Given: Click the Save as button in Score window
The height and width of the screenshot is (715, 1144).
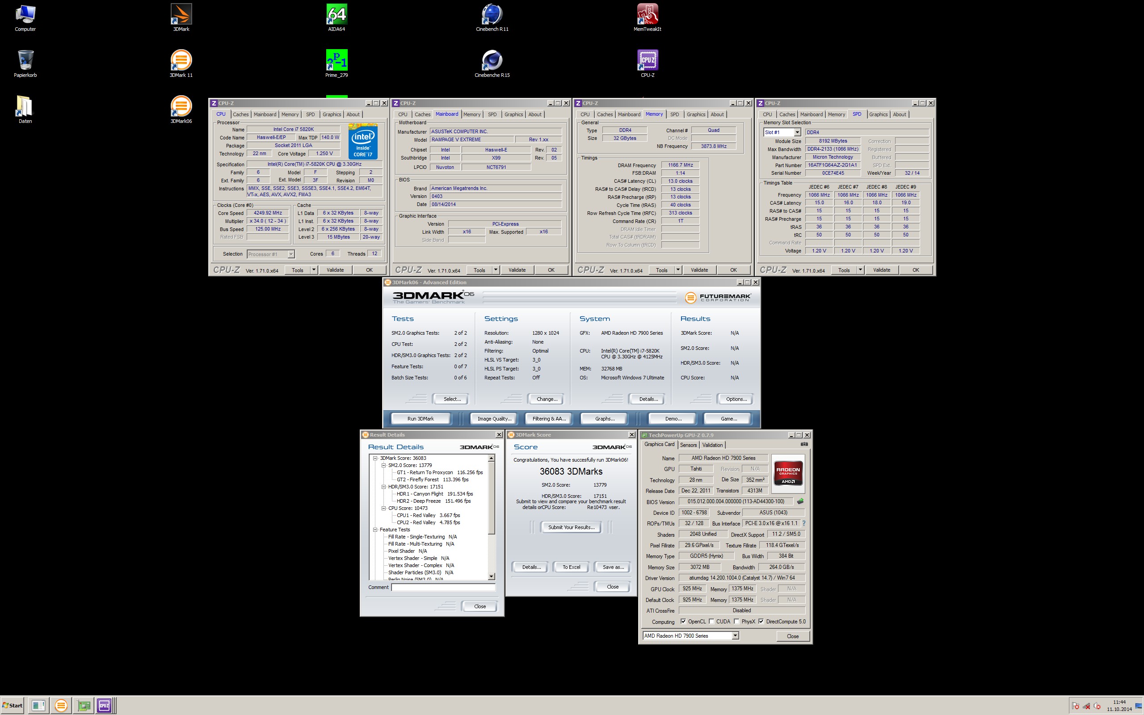Looking at the screenshot, I should tap(613, 567).
